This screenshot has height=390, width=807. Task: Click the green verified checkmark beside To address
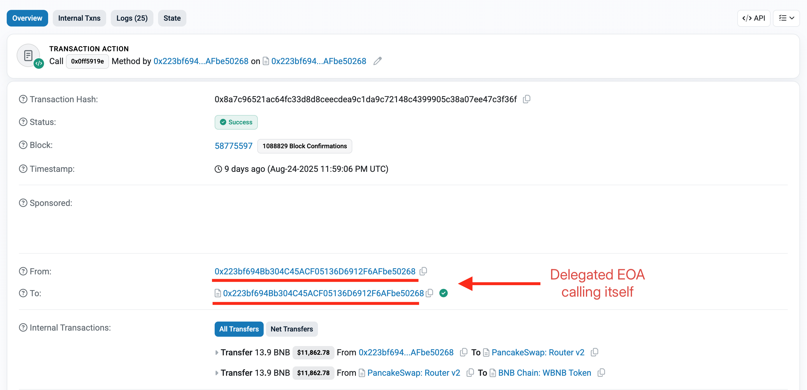(443, 293)
